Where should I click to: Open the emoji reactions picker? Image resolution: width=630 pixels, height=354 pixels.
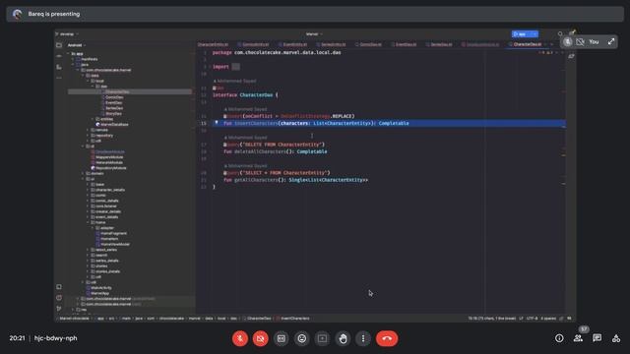click(x=302, y=338)
